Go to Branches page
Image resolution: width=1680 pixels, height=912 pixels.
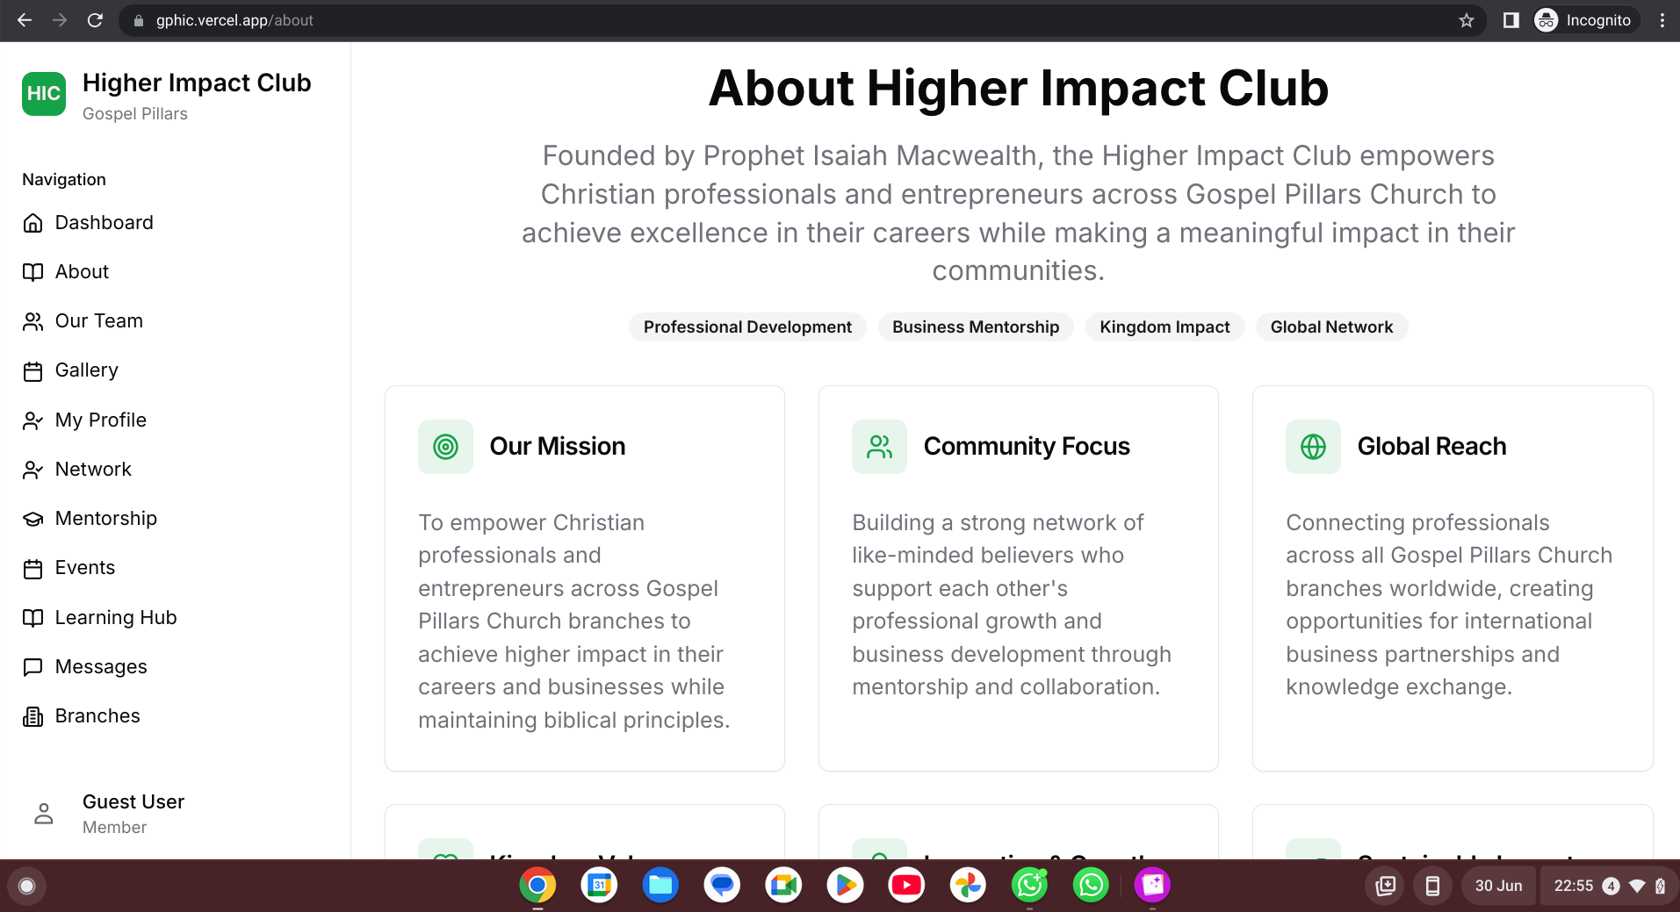[x=176, y=716]
